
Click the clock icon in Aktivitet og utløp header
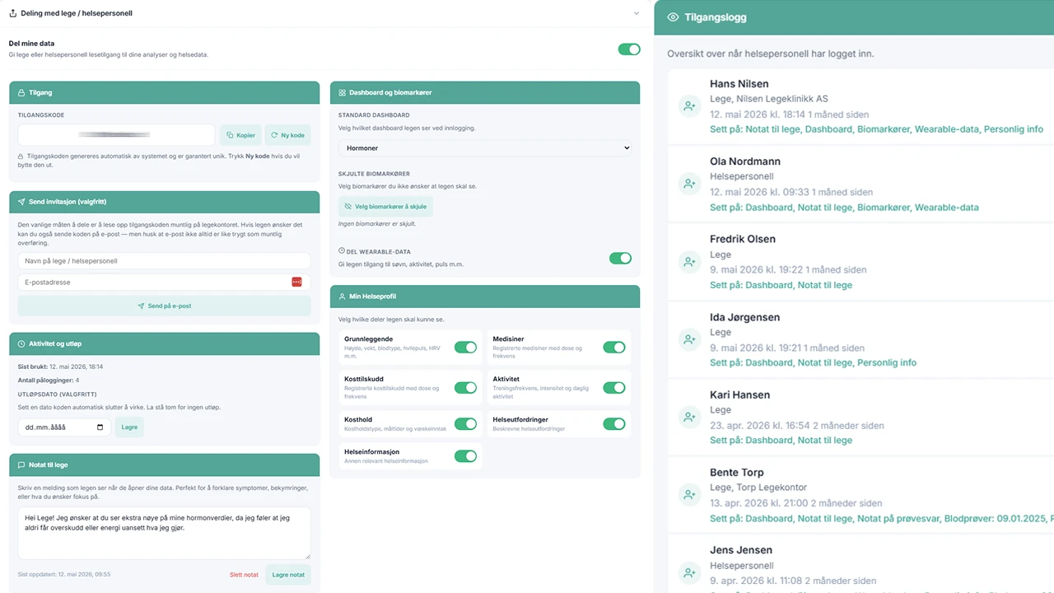[21, 343]
